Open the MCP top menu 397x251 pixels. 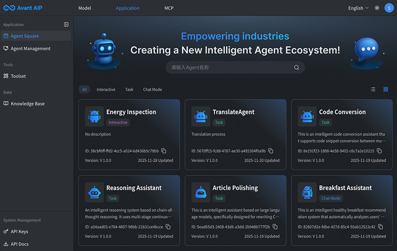169,8
